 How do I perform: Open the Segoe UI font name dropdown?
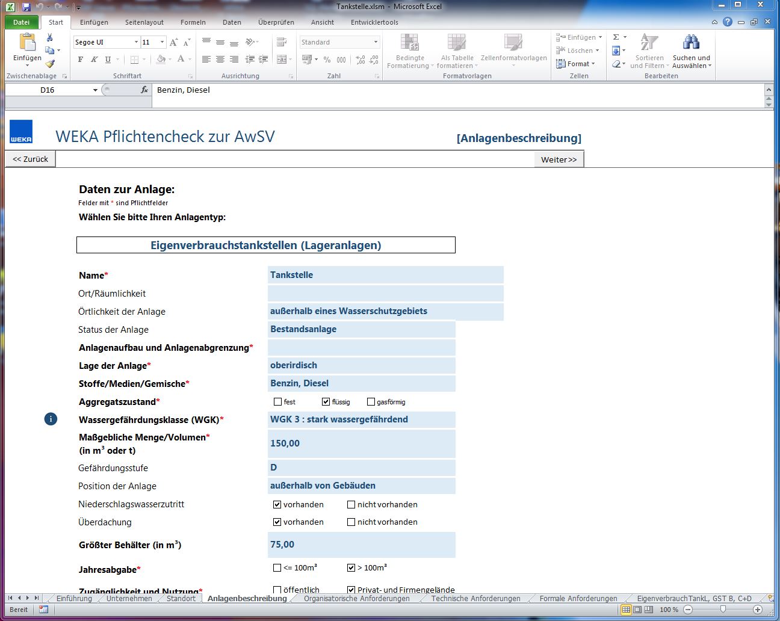(x=136, y=42)
